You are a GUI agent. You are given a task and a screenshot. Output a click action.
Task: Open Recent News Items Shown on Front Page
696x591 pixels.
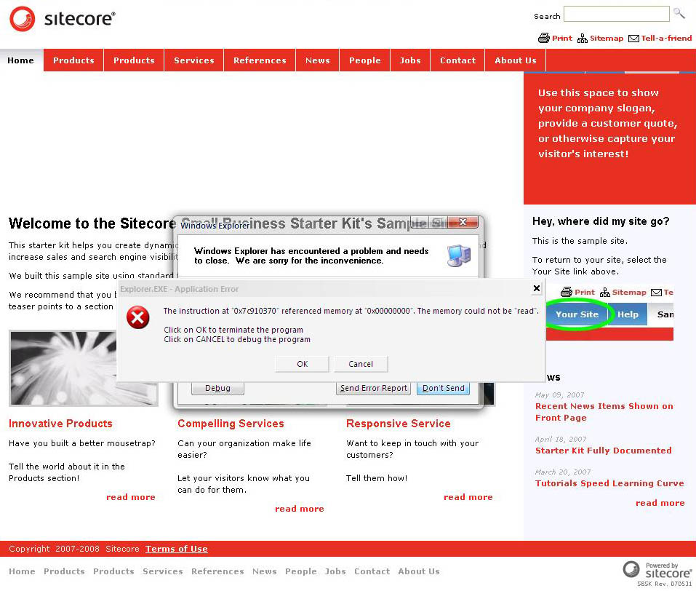[604, 412]
